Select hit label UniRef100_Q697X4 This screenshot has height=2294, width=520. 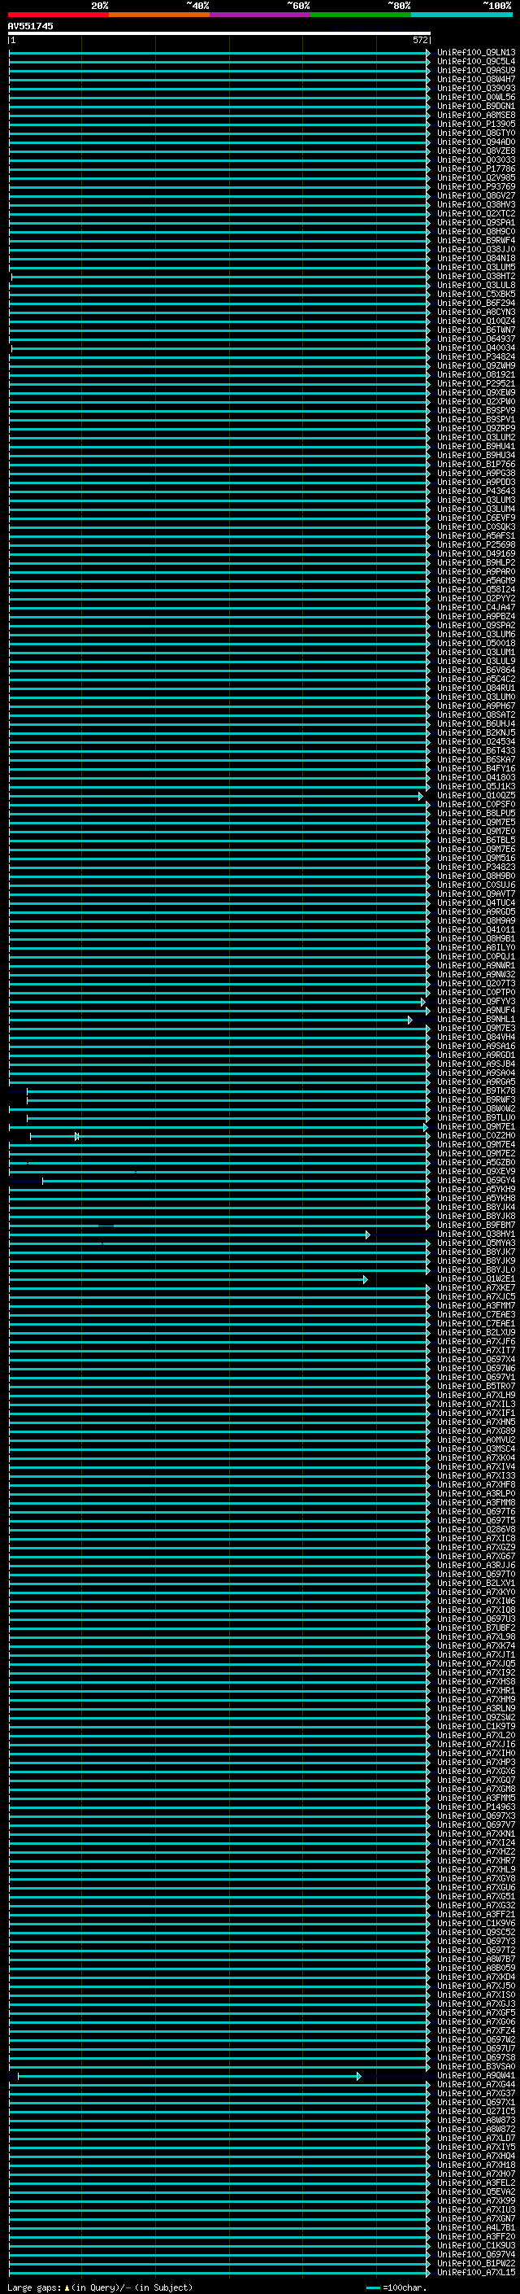click(x=476, y=1360)
